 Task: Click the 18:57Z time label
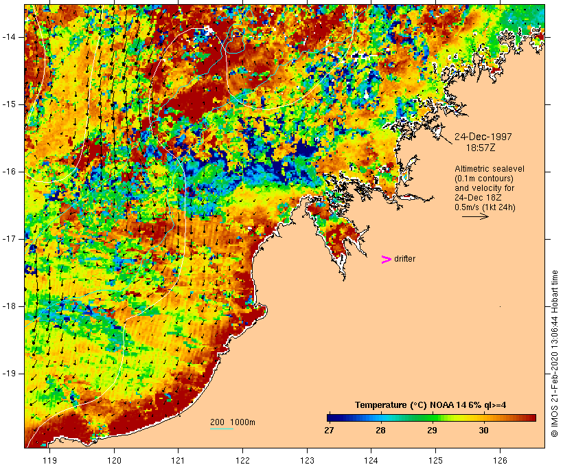click(x=481, y=148)
